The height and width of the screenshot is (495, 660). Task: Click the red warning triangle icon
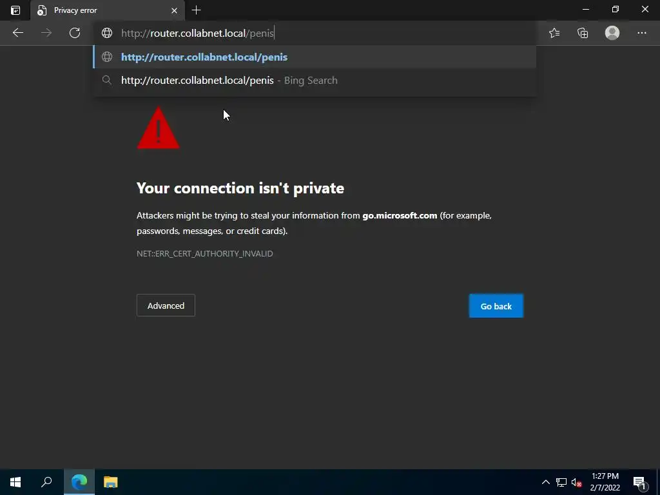pyautogui.click(x=159, y=128)
